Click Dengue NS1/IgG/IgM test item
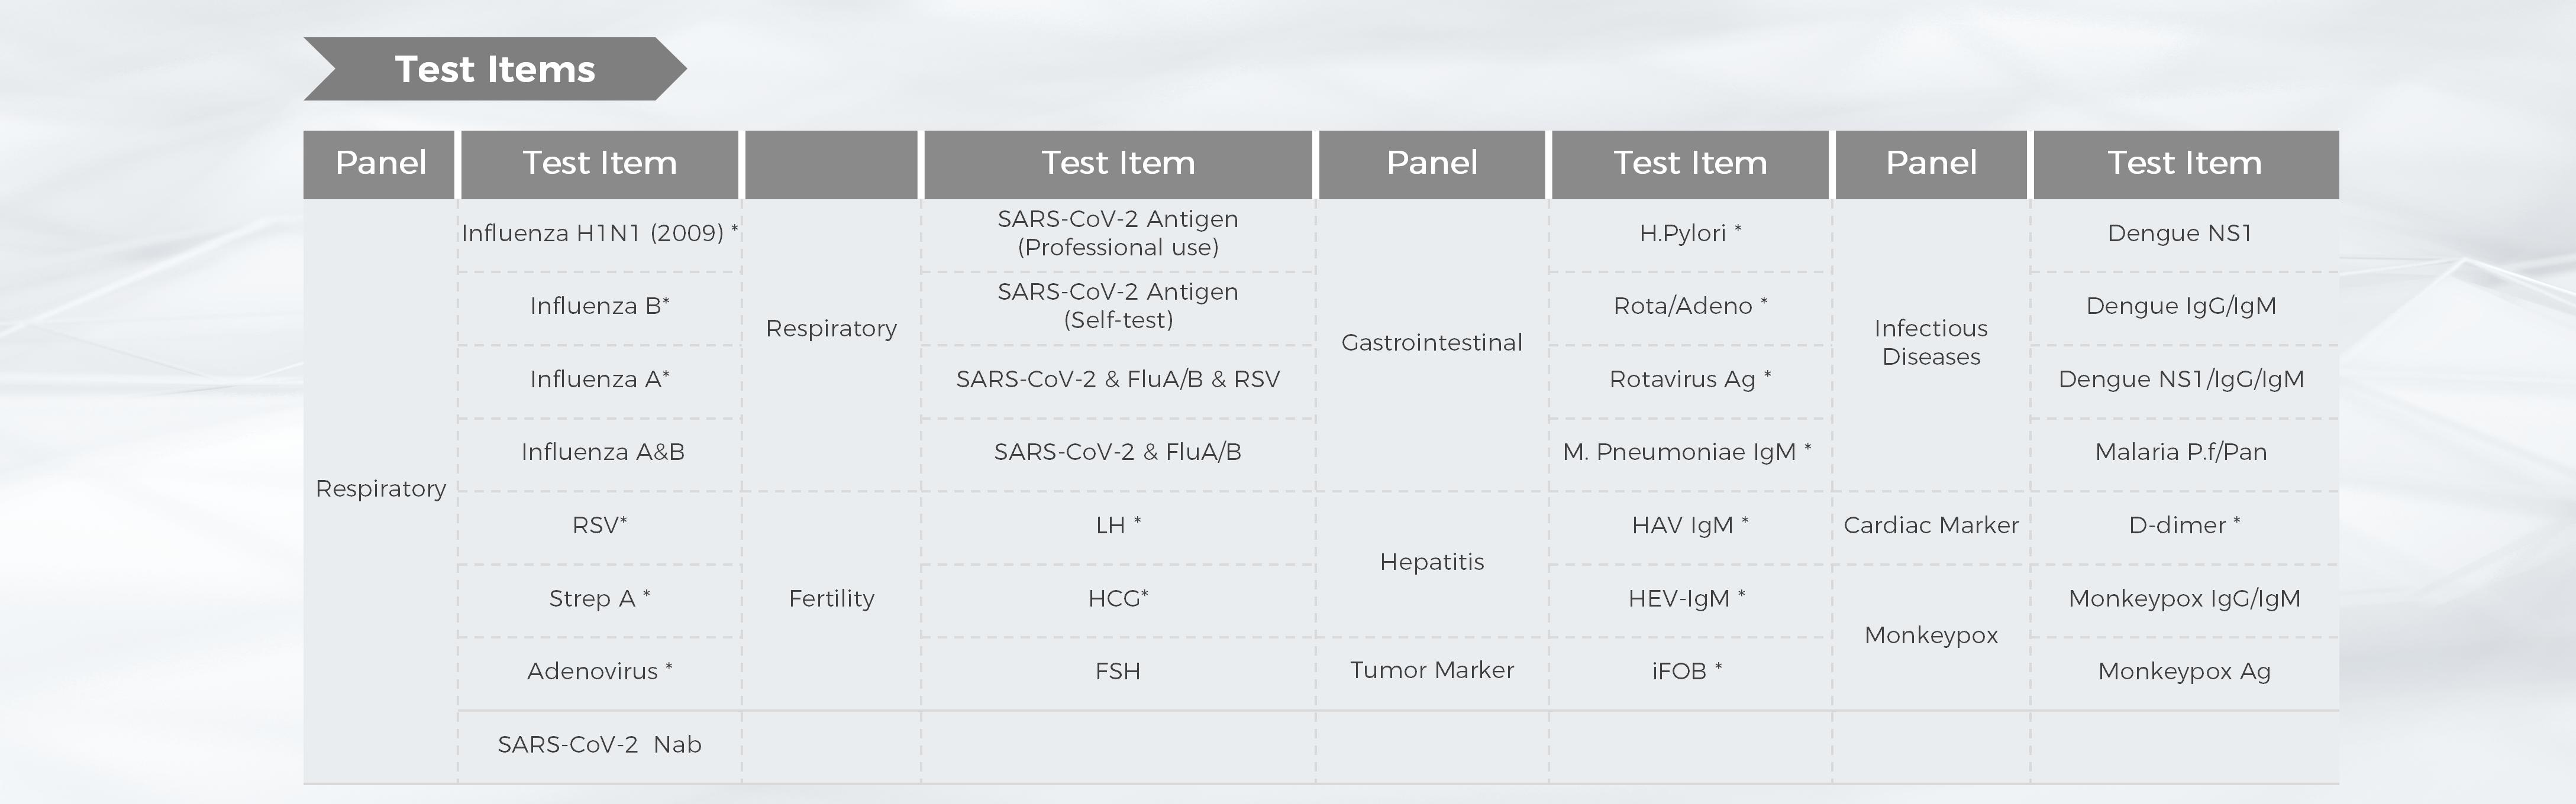 (2181, 378)
